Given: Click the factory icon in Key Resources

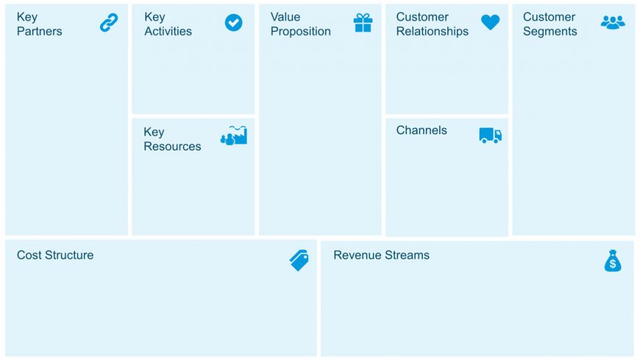Looking at the screenshot, I should click(234, 135).
